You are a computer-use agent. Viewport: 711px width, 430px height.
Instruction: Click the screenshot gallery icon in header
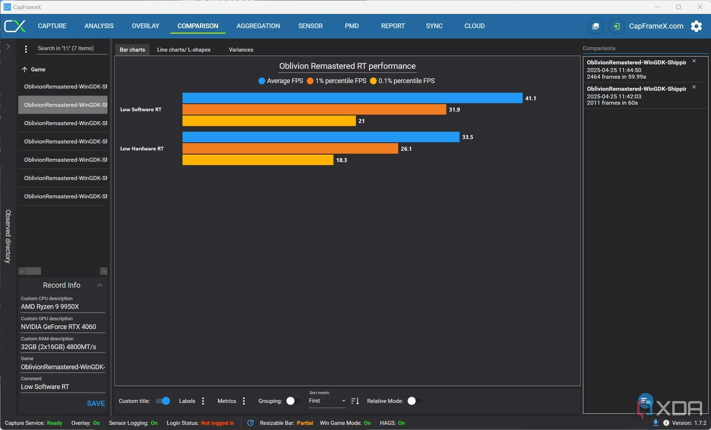point(596,26)
